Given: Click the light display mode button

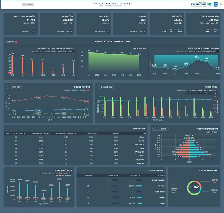Looking at the screenshot, I should (x=28, y=4).
